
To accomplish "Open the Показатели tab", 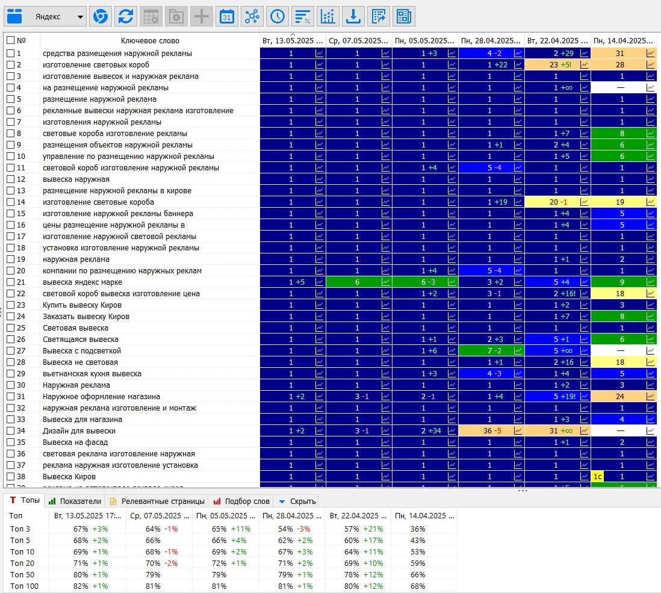I will [75, 501].
